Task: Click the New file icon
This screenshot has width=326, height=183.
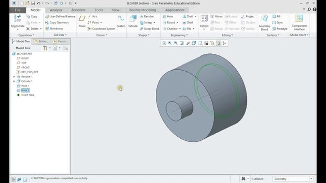Action: coord(22,4)
